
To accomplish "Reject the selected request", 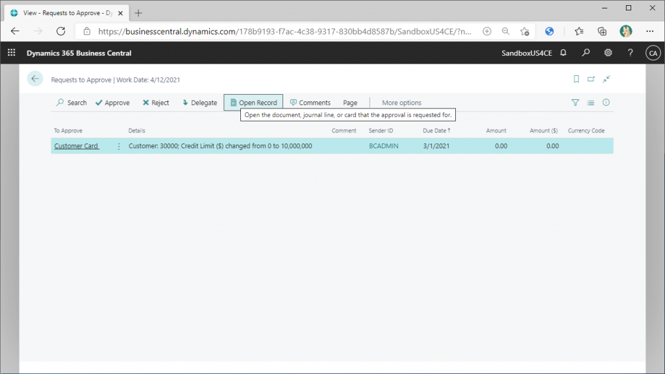I will click(x=156, y=103).
